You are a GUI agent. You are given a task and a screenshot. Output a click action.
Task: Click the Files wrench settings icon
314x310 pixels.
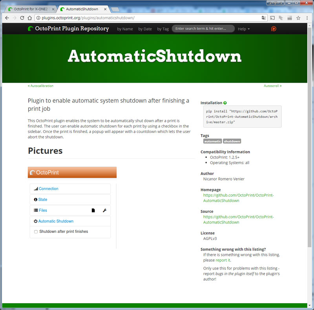pyautogui.click(x=104, y=210)
